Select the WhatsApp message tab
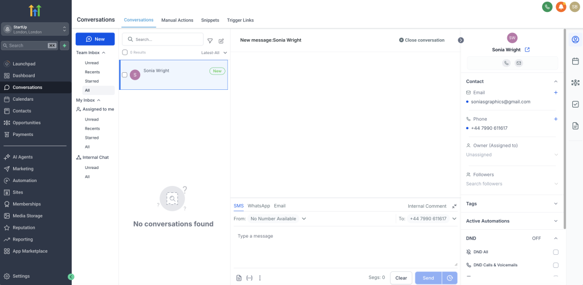Screen dimensions: 583x285 tap(258, 206)
